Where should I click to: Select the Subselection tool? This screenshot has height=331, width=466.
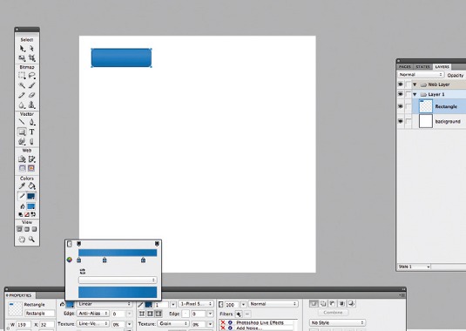(31, 49)
